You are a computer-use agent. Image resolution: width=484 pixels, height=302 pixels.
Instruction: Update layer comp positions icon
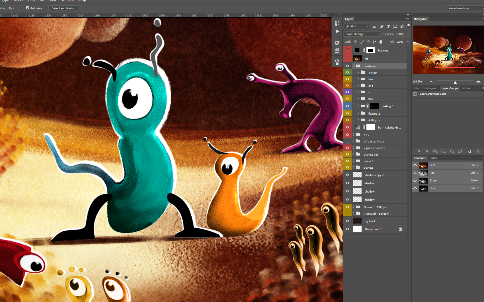pos(444,151)
